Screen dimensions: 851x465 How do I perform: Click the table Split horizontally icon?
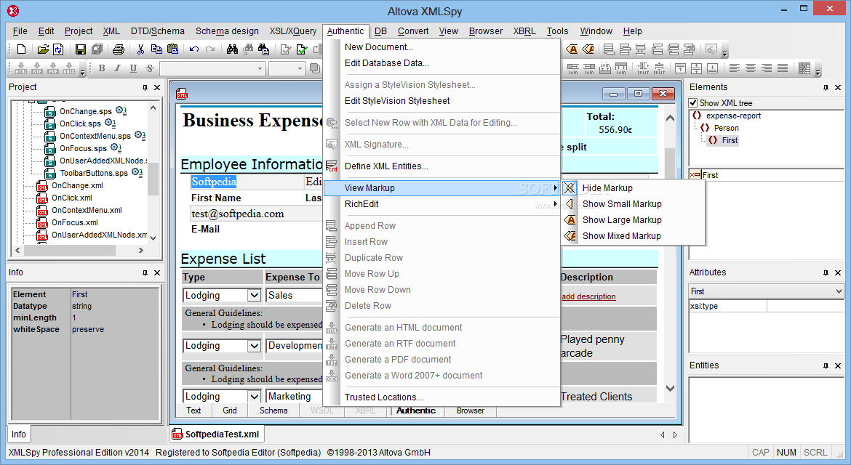point(643,68)
